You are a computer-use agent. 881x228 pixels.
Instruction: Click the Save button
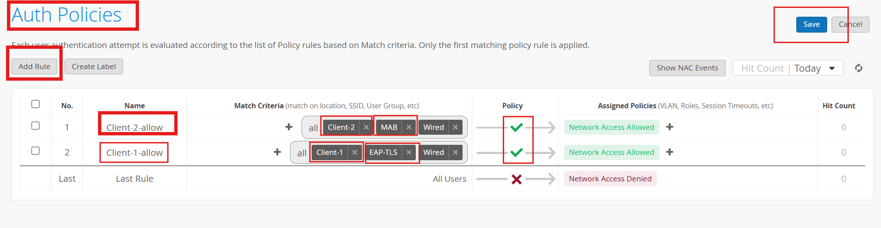[811, 25]
